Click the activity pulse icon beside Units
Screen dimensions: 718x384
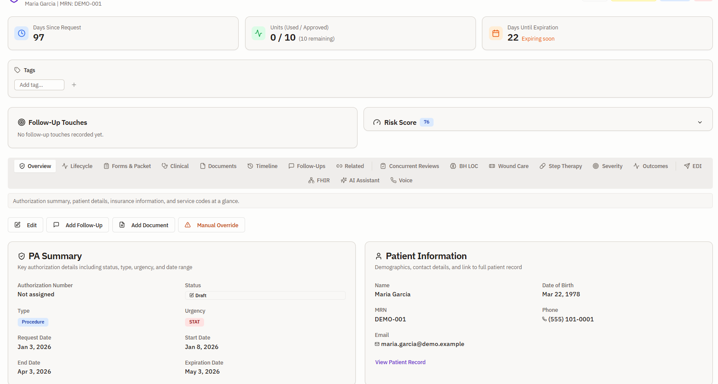point(258,33)
